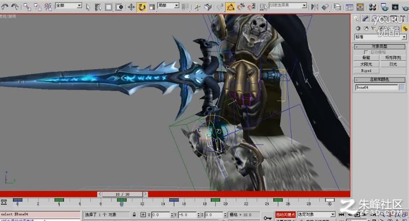This screenshot has width=409, height=221.
Task: Click the blue keyframe at frame 15
Action: click(174, 200)
